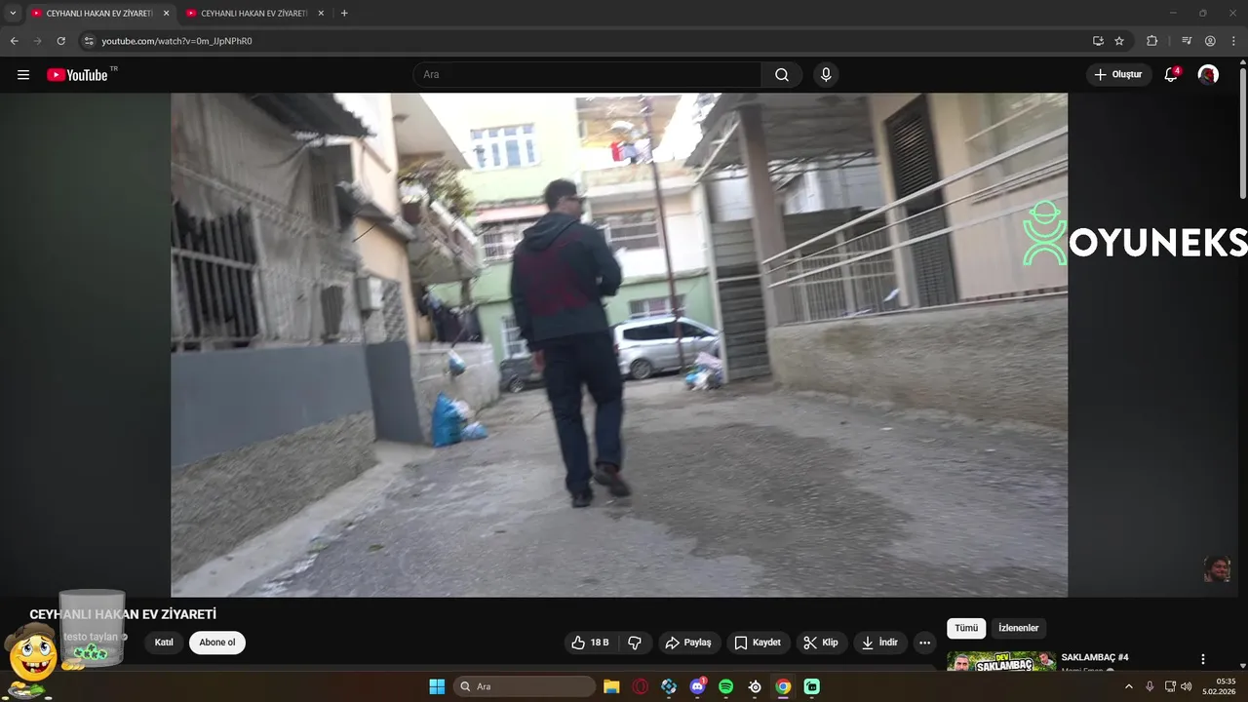The image size is (1248, 702).
Task: Click the taskbar Ara search box
Action: click(524, 686)
